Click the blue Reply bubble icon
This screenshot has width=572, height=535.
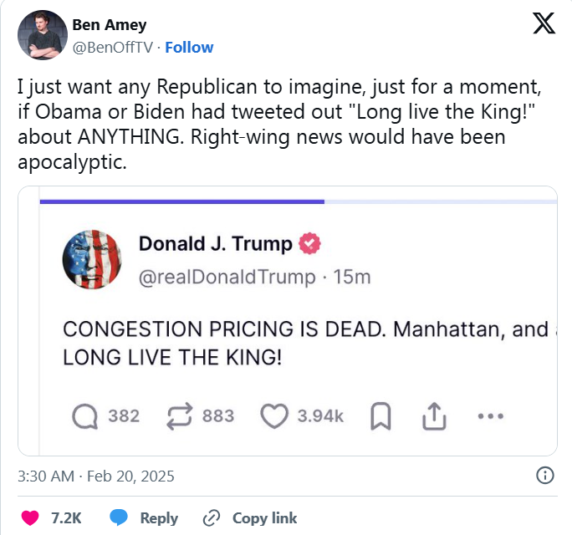click(x=120, y=517)
